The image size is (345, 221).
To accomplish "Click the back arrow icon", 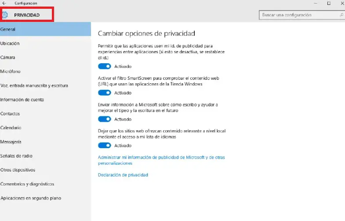I will pyautogui.click(x=4, y=3).
